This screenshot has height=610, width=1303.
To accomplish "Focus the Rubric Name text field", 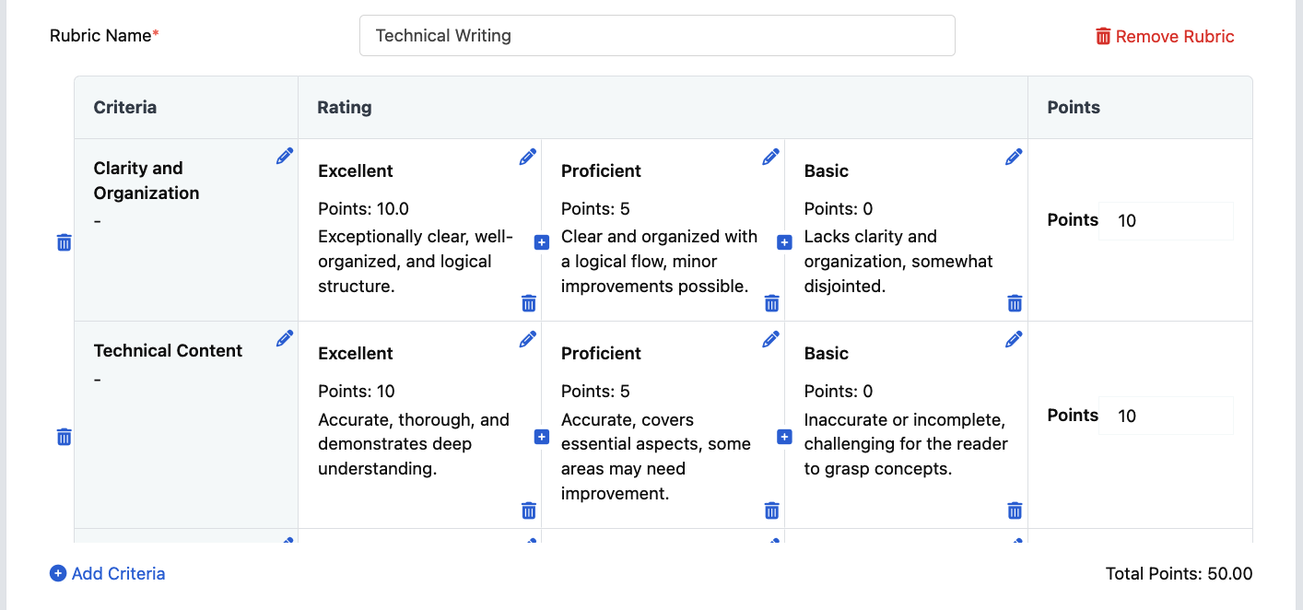I will [657, 35].
